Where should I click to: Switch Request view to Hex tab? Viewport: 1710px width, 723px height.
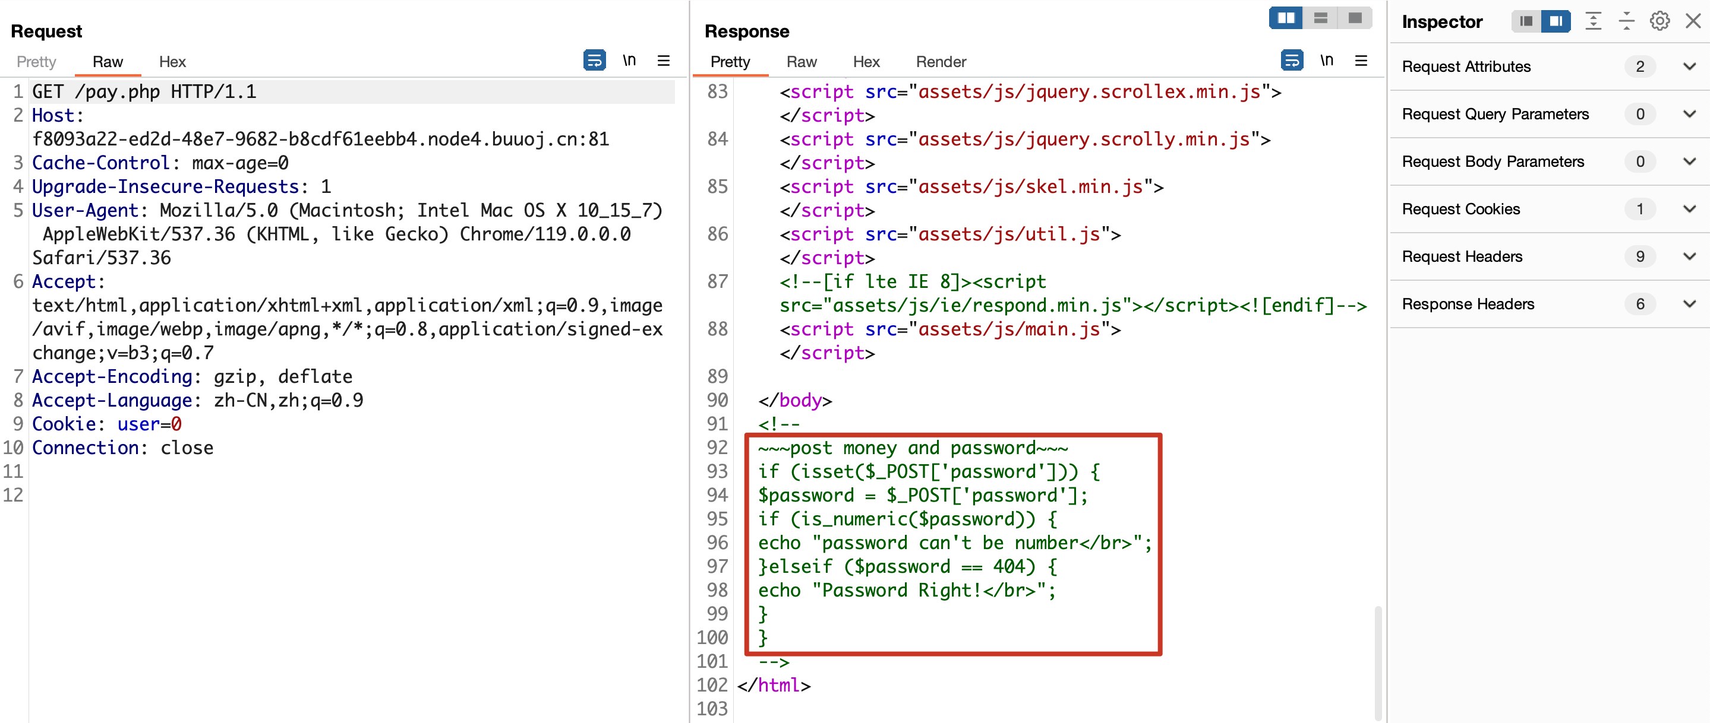[x=172, y=62]
